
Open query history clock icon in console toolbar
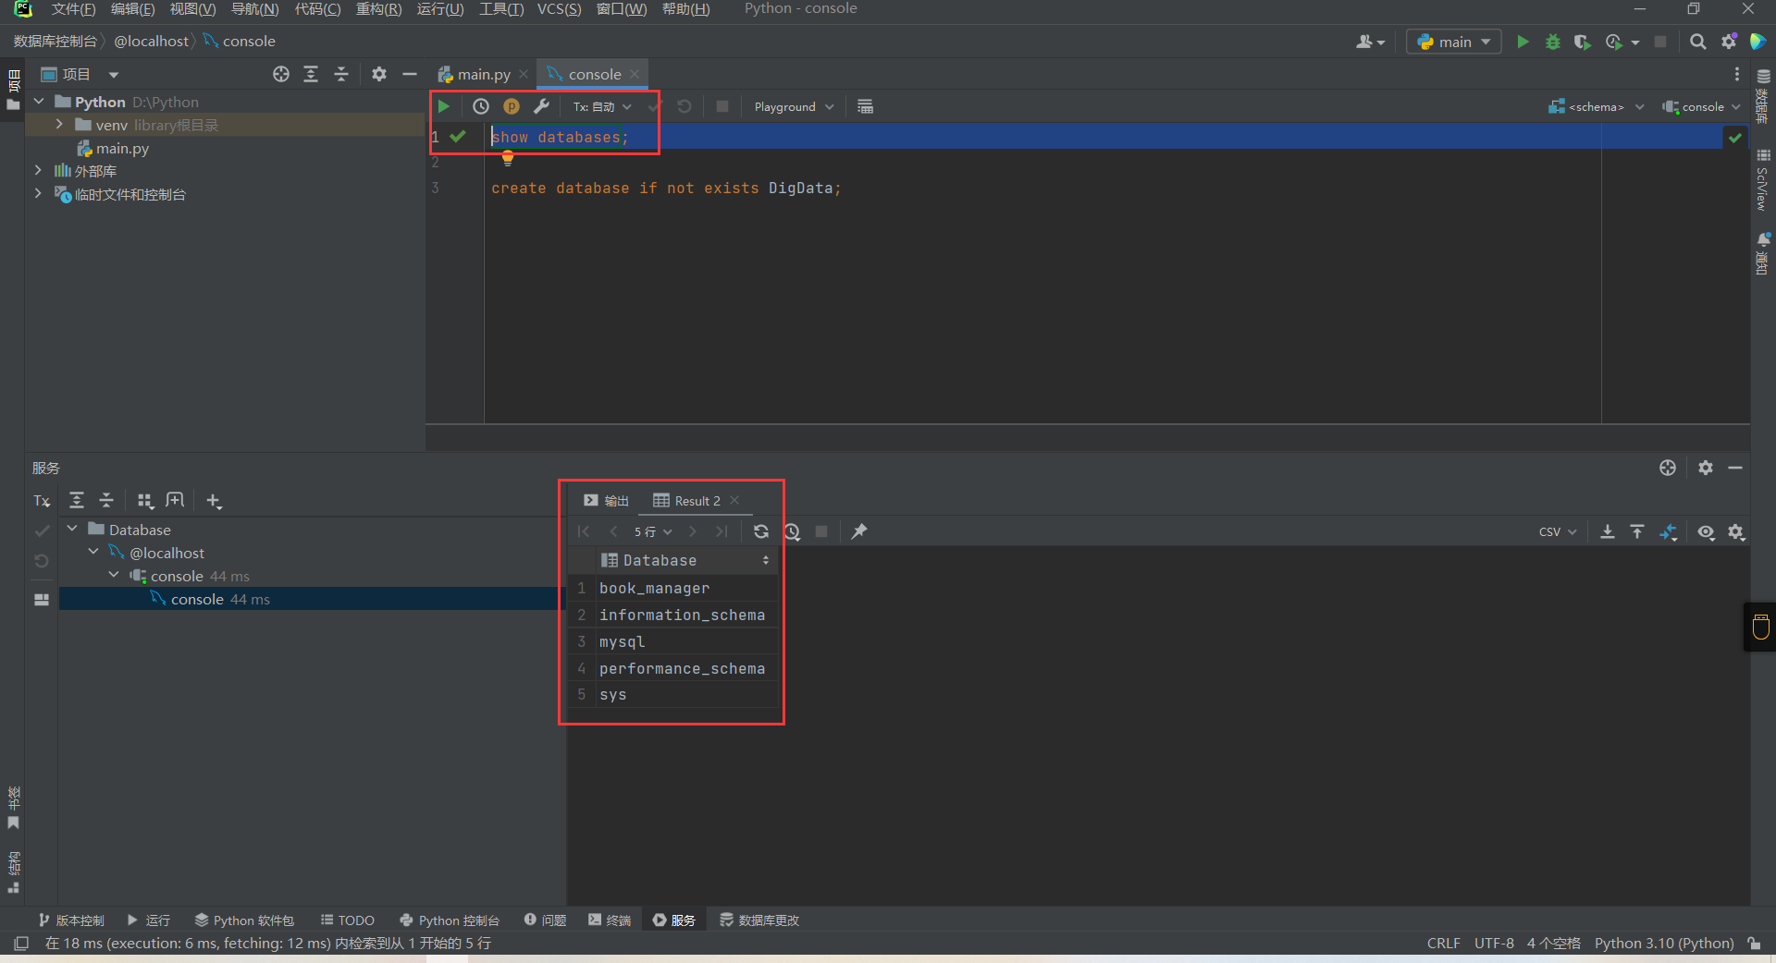481,106
